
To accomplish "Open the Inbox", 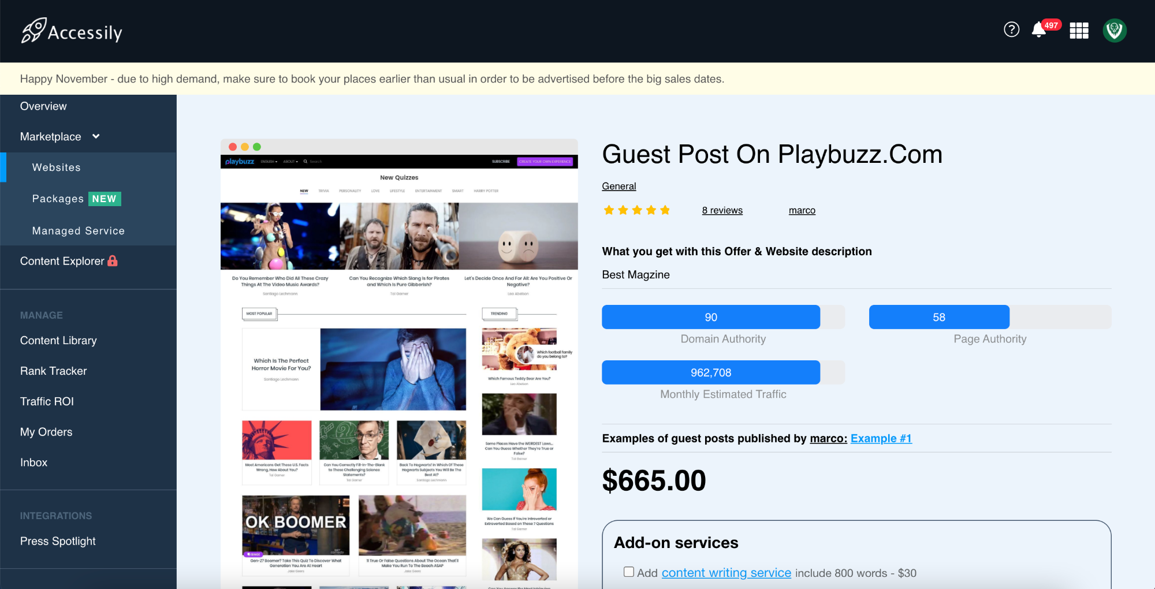I will pyautogui.click(x=33, y=463).
